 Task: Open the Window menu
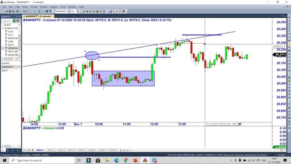[72, 7]
